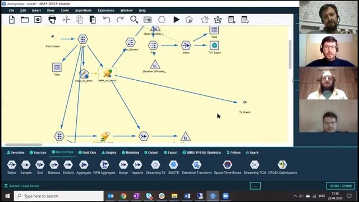The image size is (359, 202).
Task: Open the Extensions menu
Action: pyautogui.click(x=106, y=11)
